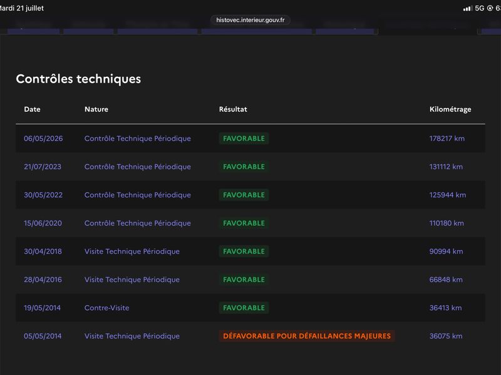
Task: Click the FAVORABLE badge for 06/05/2026
Action: (244, 139)
